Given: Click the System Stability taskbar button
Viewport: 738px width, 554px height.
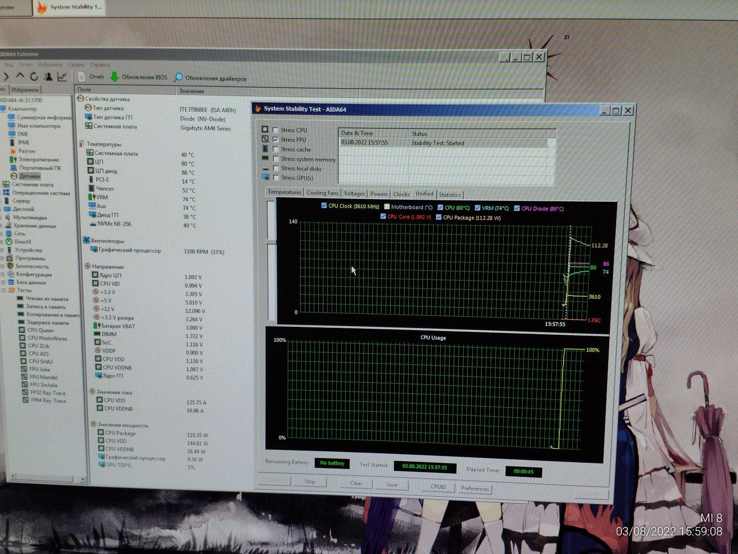Looking at the screenshot, I should (x=69, y=7).
